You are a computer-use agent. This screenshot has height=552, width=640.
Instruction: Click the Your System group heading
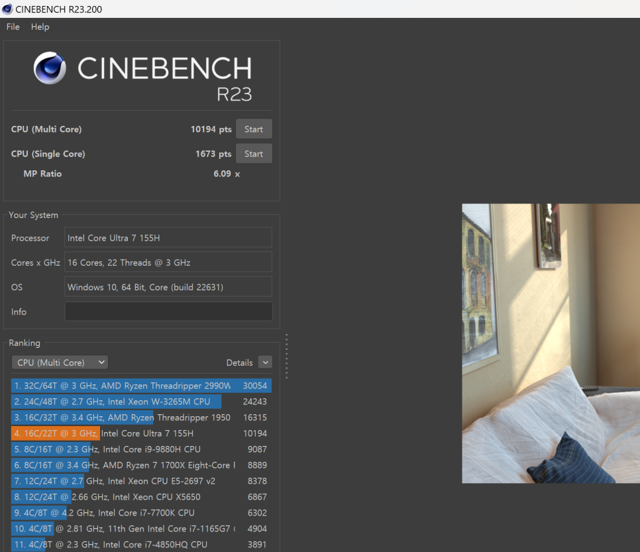point(34,215)
